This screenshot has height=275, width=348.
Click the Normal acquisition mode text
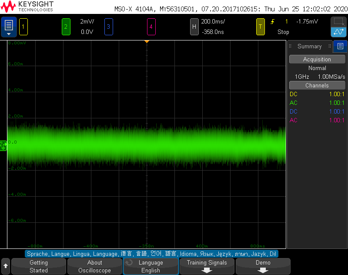pos(317,68)
